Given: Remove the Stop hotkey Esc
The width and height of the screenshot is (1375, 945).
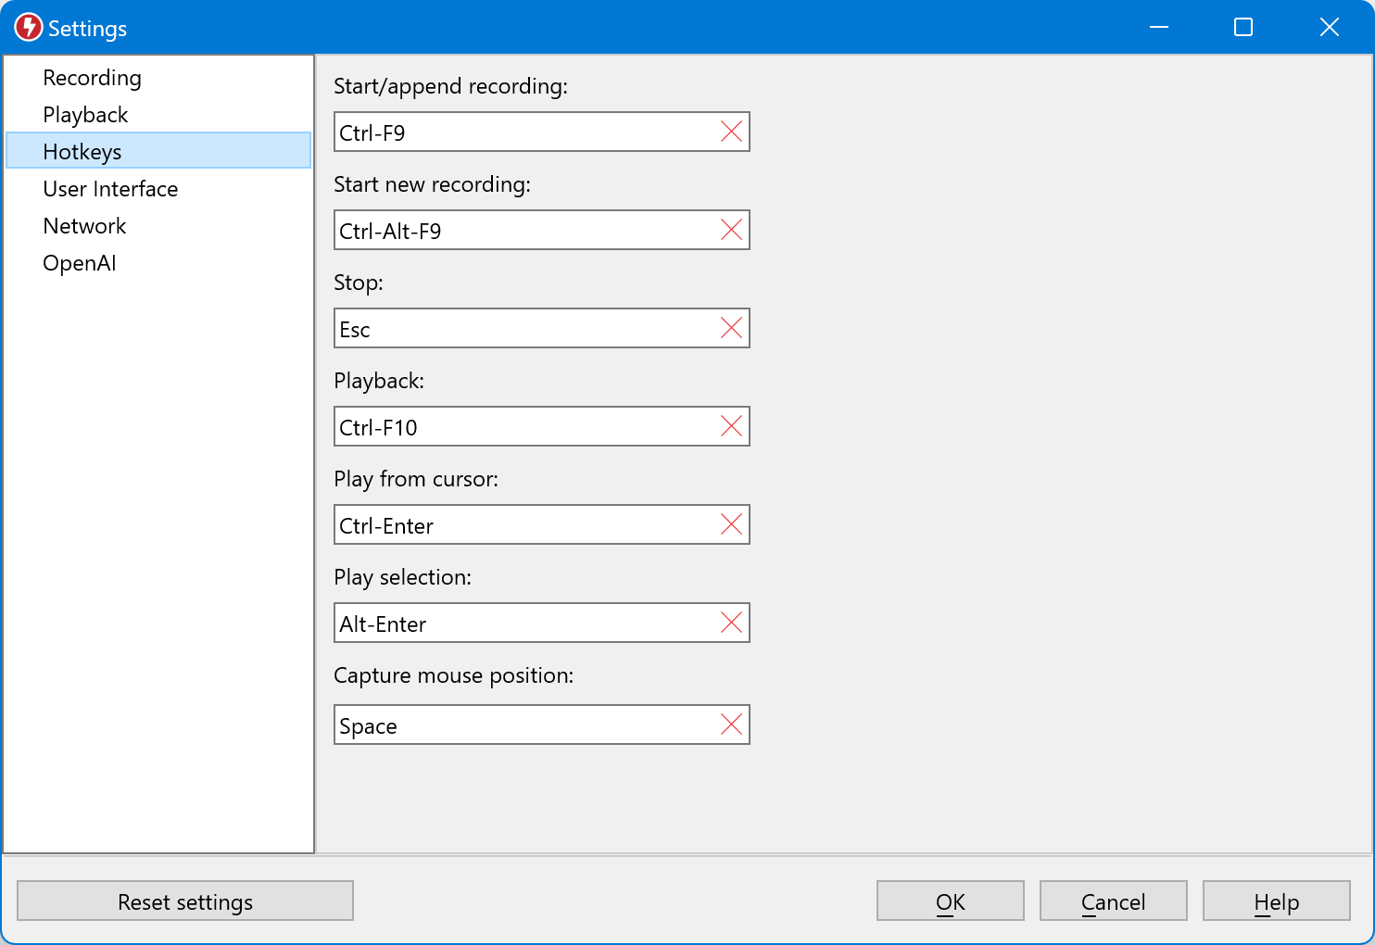Looking at the screenshot, I should [x=731, y=329].
